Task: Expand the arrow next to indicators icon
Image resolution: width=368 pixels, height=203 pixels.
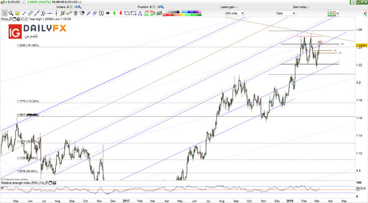Action: [338, 14]
